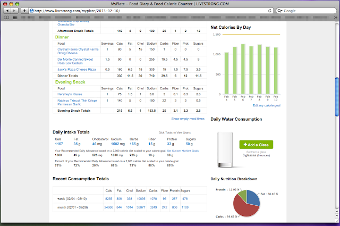Click the 1602 mg Sodium total
This screenshot has width=340, height=226.
118,144
